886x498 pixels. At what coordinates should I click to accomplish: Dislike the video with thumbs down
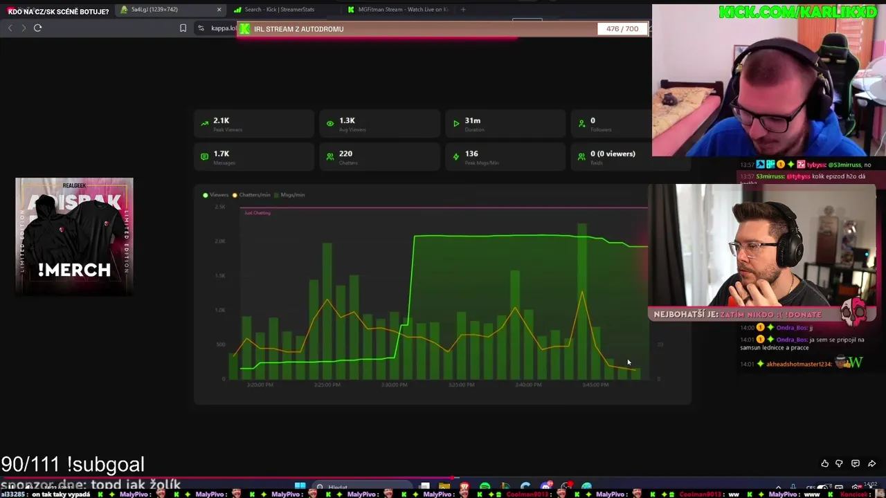(839, 463)
